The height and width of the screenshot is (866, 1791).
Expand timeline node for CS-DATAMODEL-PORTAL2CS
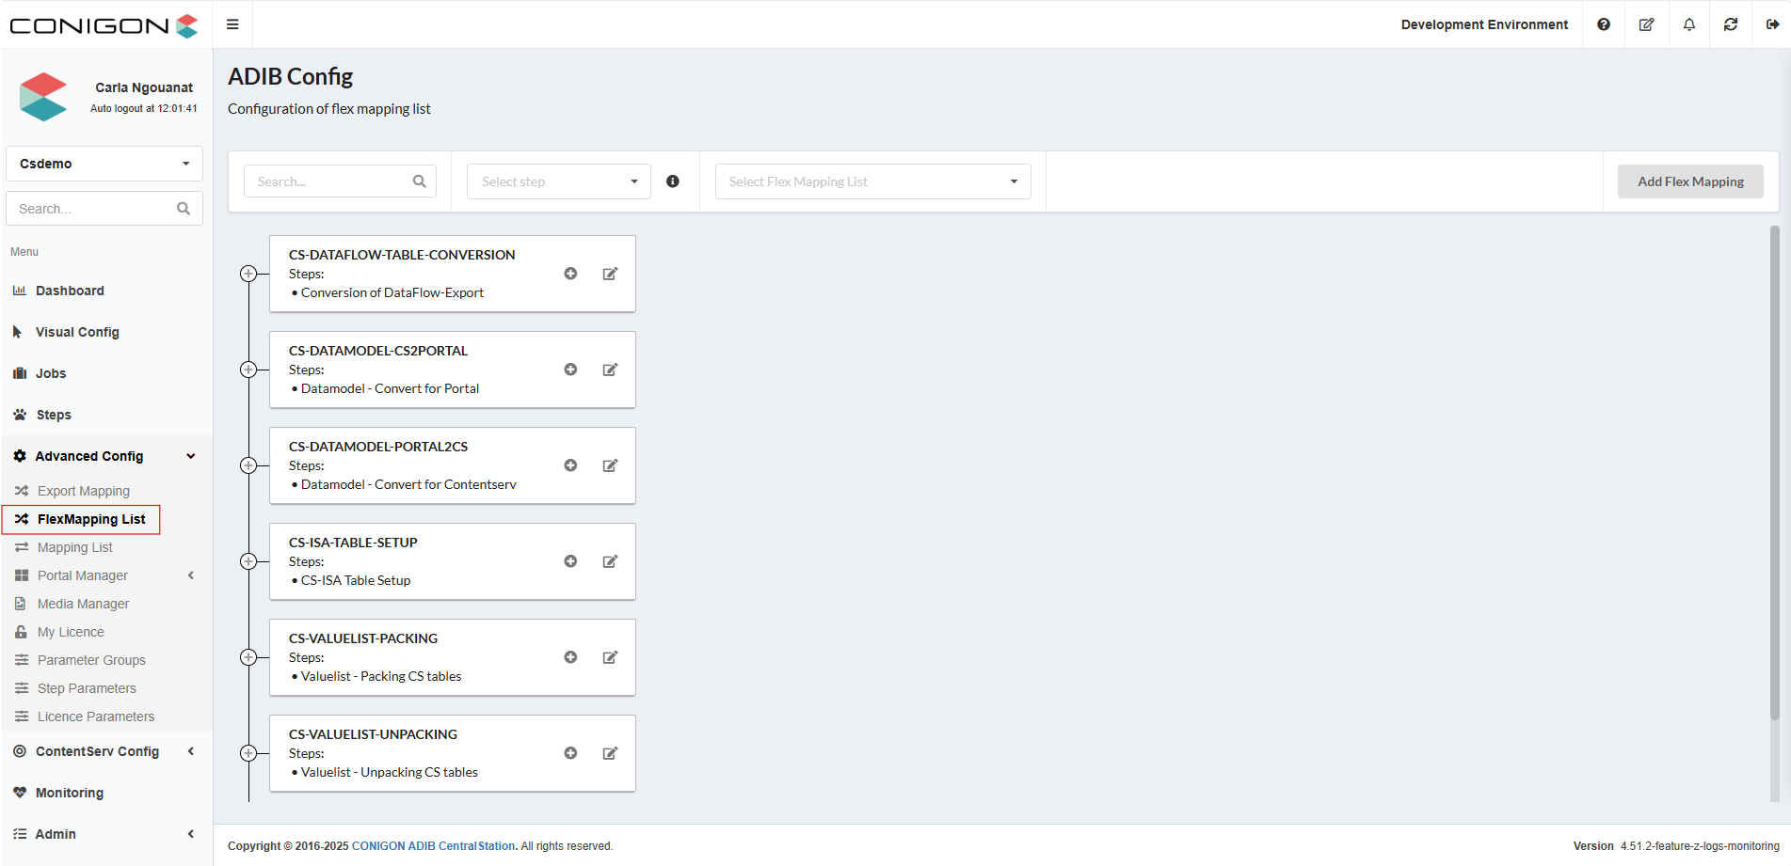tap(248, 465)
